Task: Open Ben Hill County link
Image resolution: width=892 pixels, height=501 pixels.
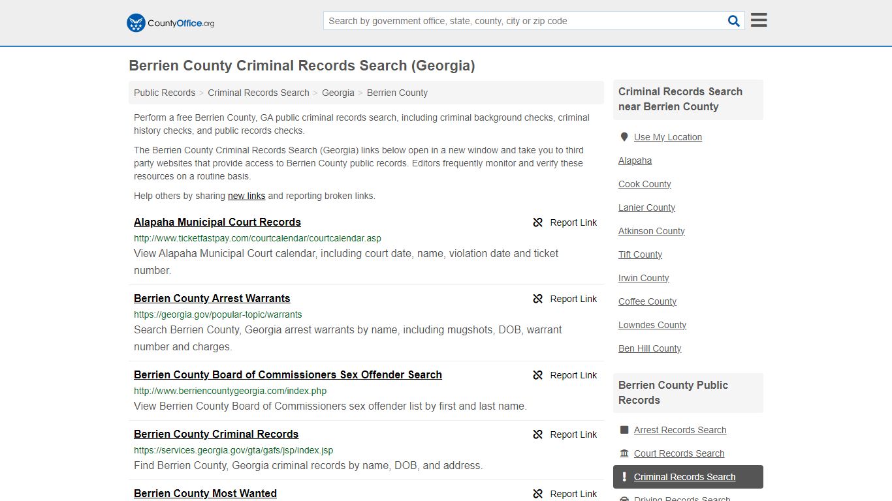Action: pyautogui.click(x=650, y=348)
